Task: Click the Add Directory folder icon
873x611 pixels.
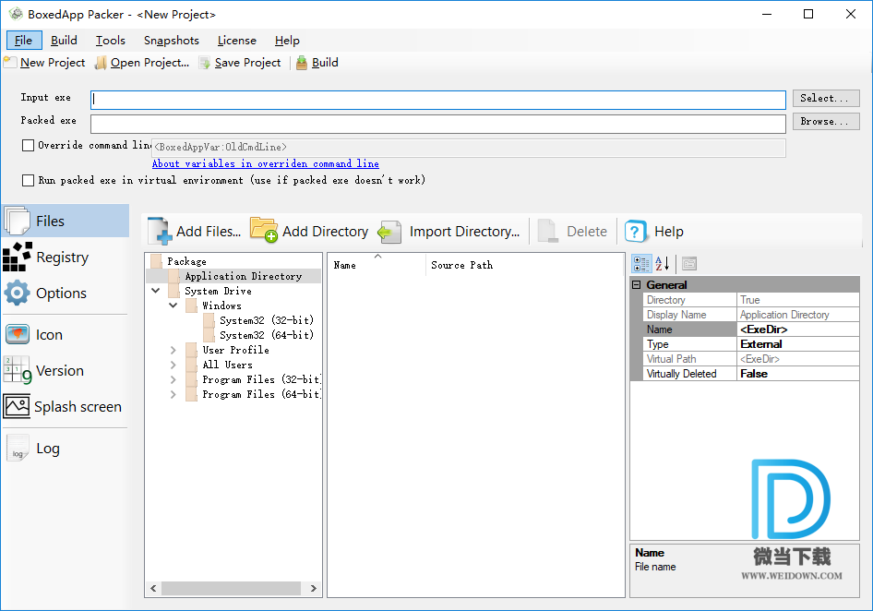Action: pyautogui.click(x=264, y=230)
